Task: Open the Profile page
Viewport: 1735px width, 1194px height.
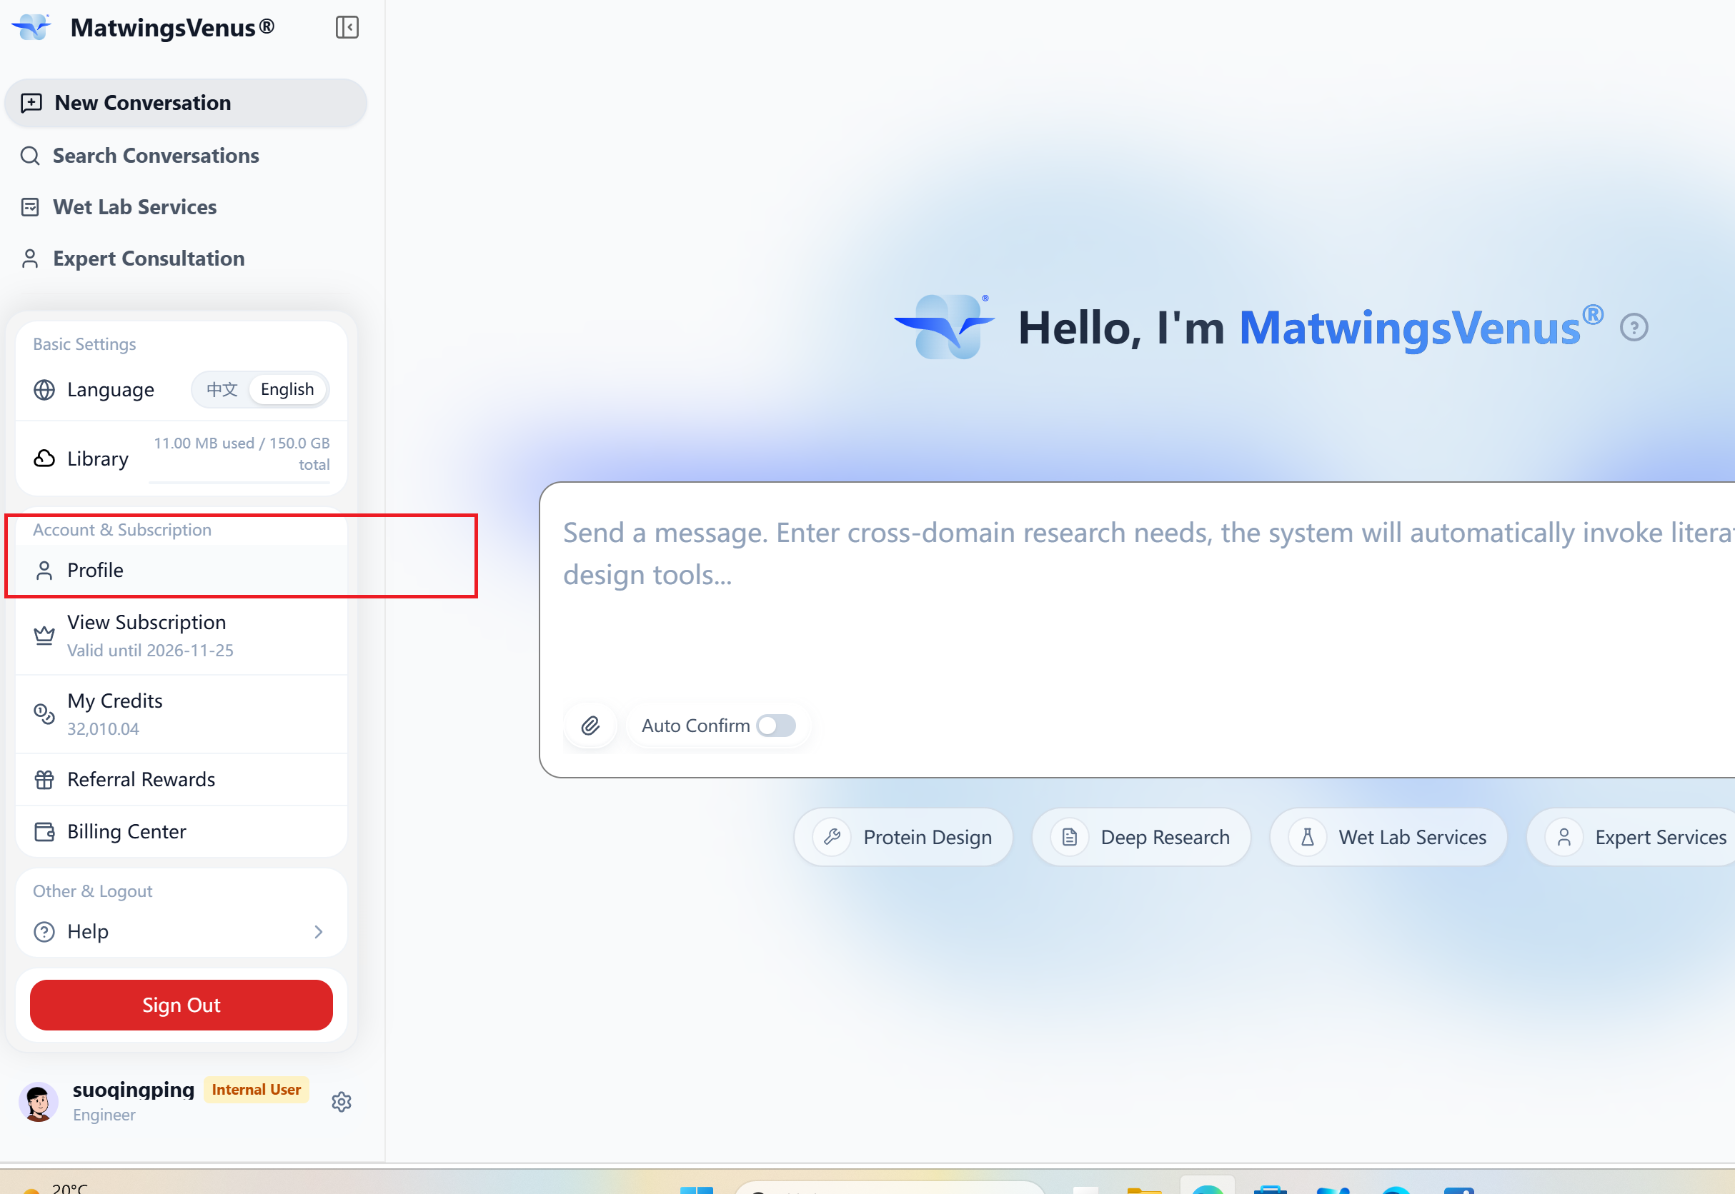Action: (x=181, y=571)
